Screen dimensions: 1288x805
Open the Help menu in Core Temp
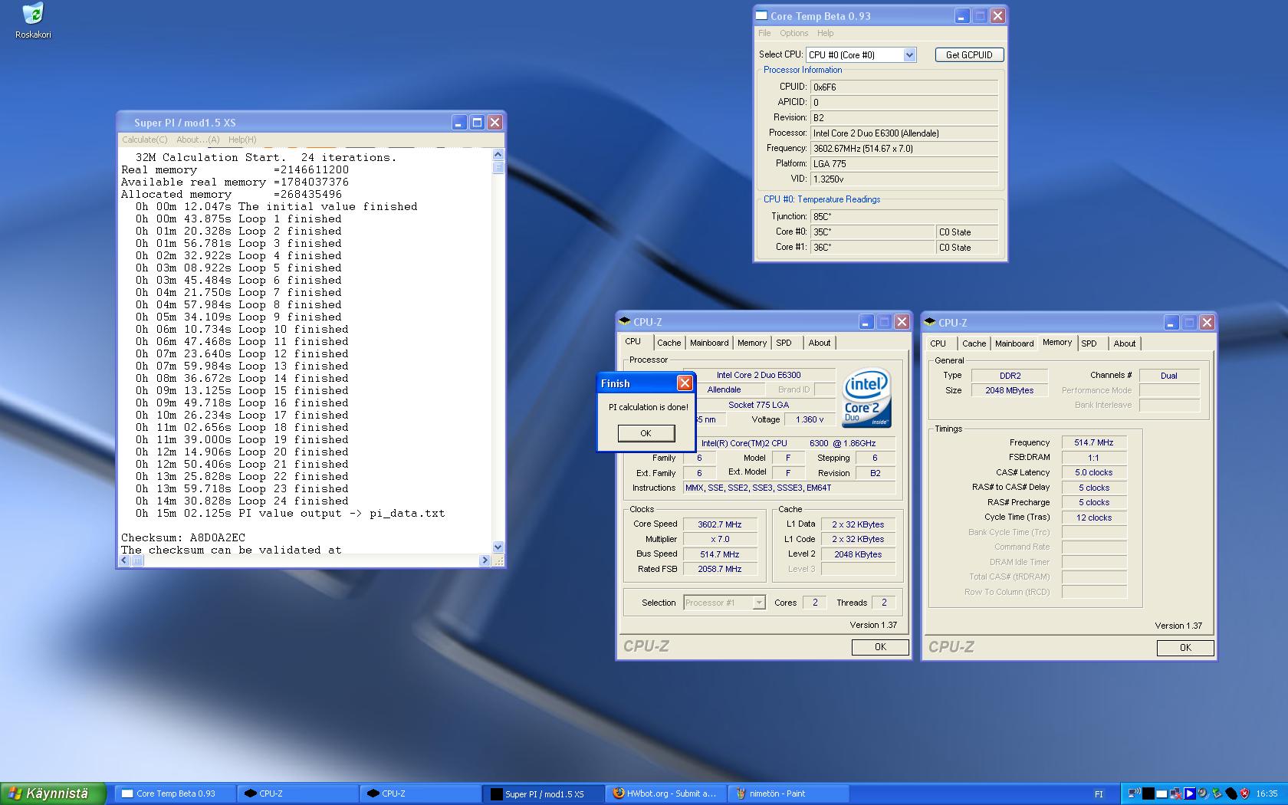(x=825, y=33)
